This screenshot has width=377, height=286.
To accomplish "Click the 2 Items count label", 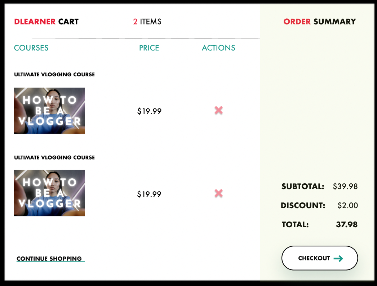I will click(147, 22).
